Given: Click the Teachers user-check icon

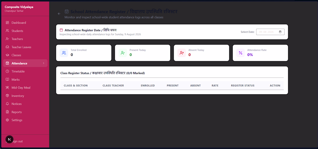Looking at the screenshot, I should (x=7, y=39).
